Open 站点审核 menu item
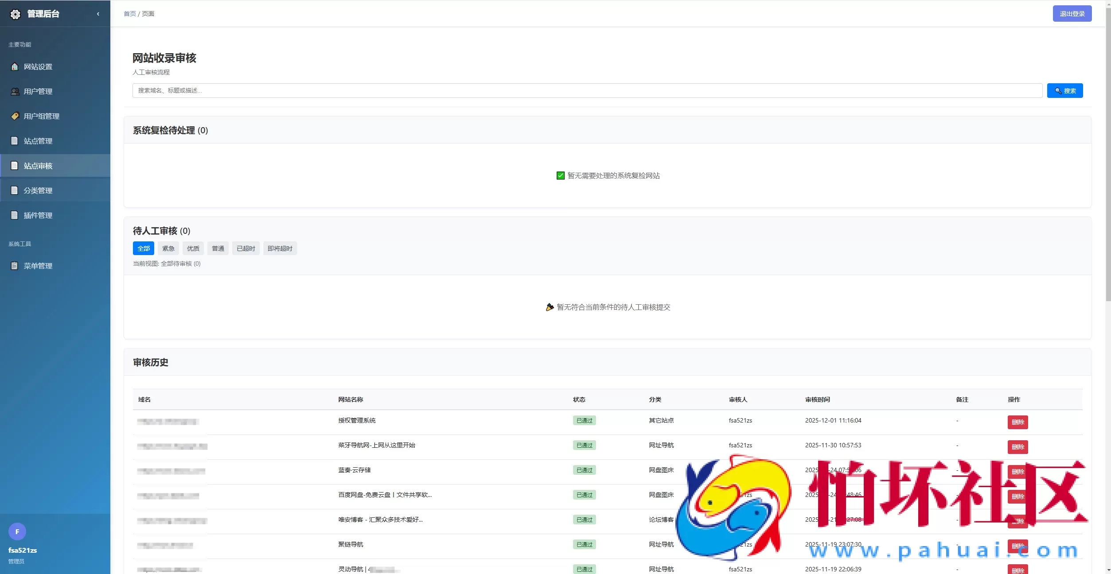 [38, 166]
